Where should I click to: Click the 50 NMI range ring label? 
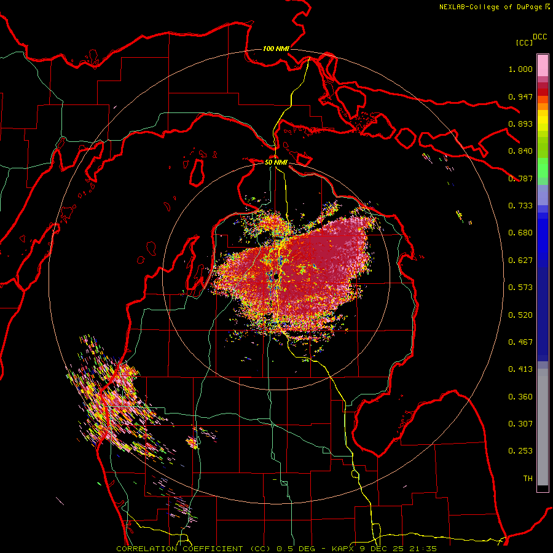pos(276,163)
